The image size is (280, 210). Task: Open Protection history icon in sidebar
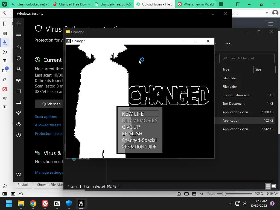(x=19, y=135)
